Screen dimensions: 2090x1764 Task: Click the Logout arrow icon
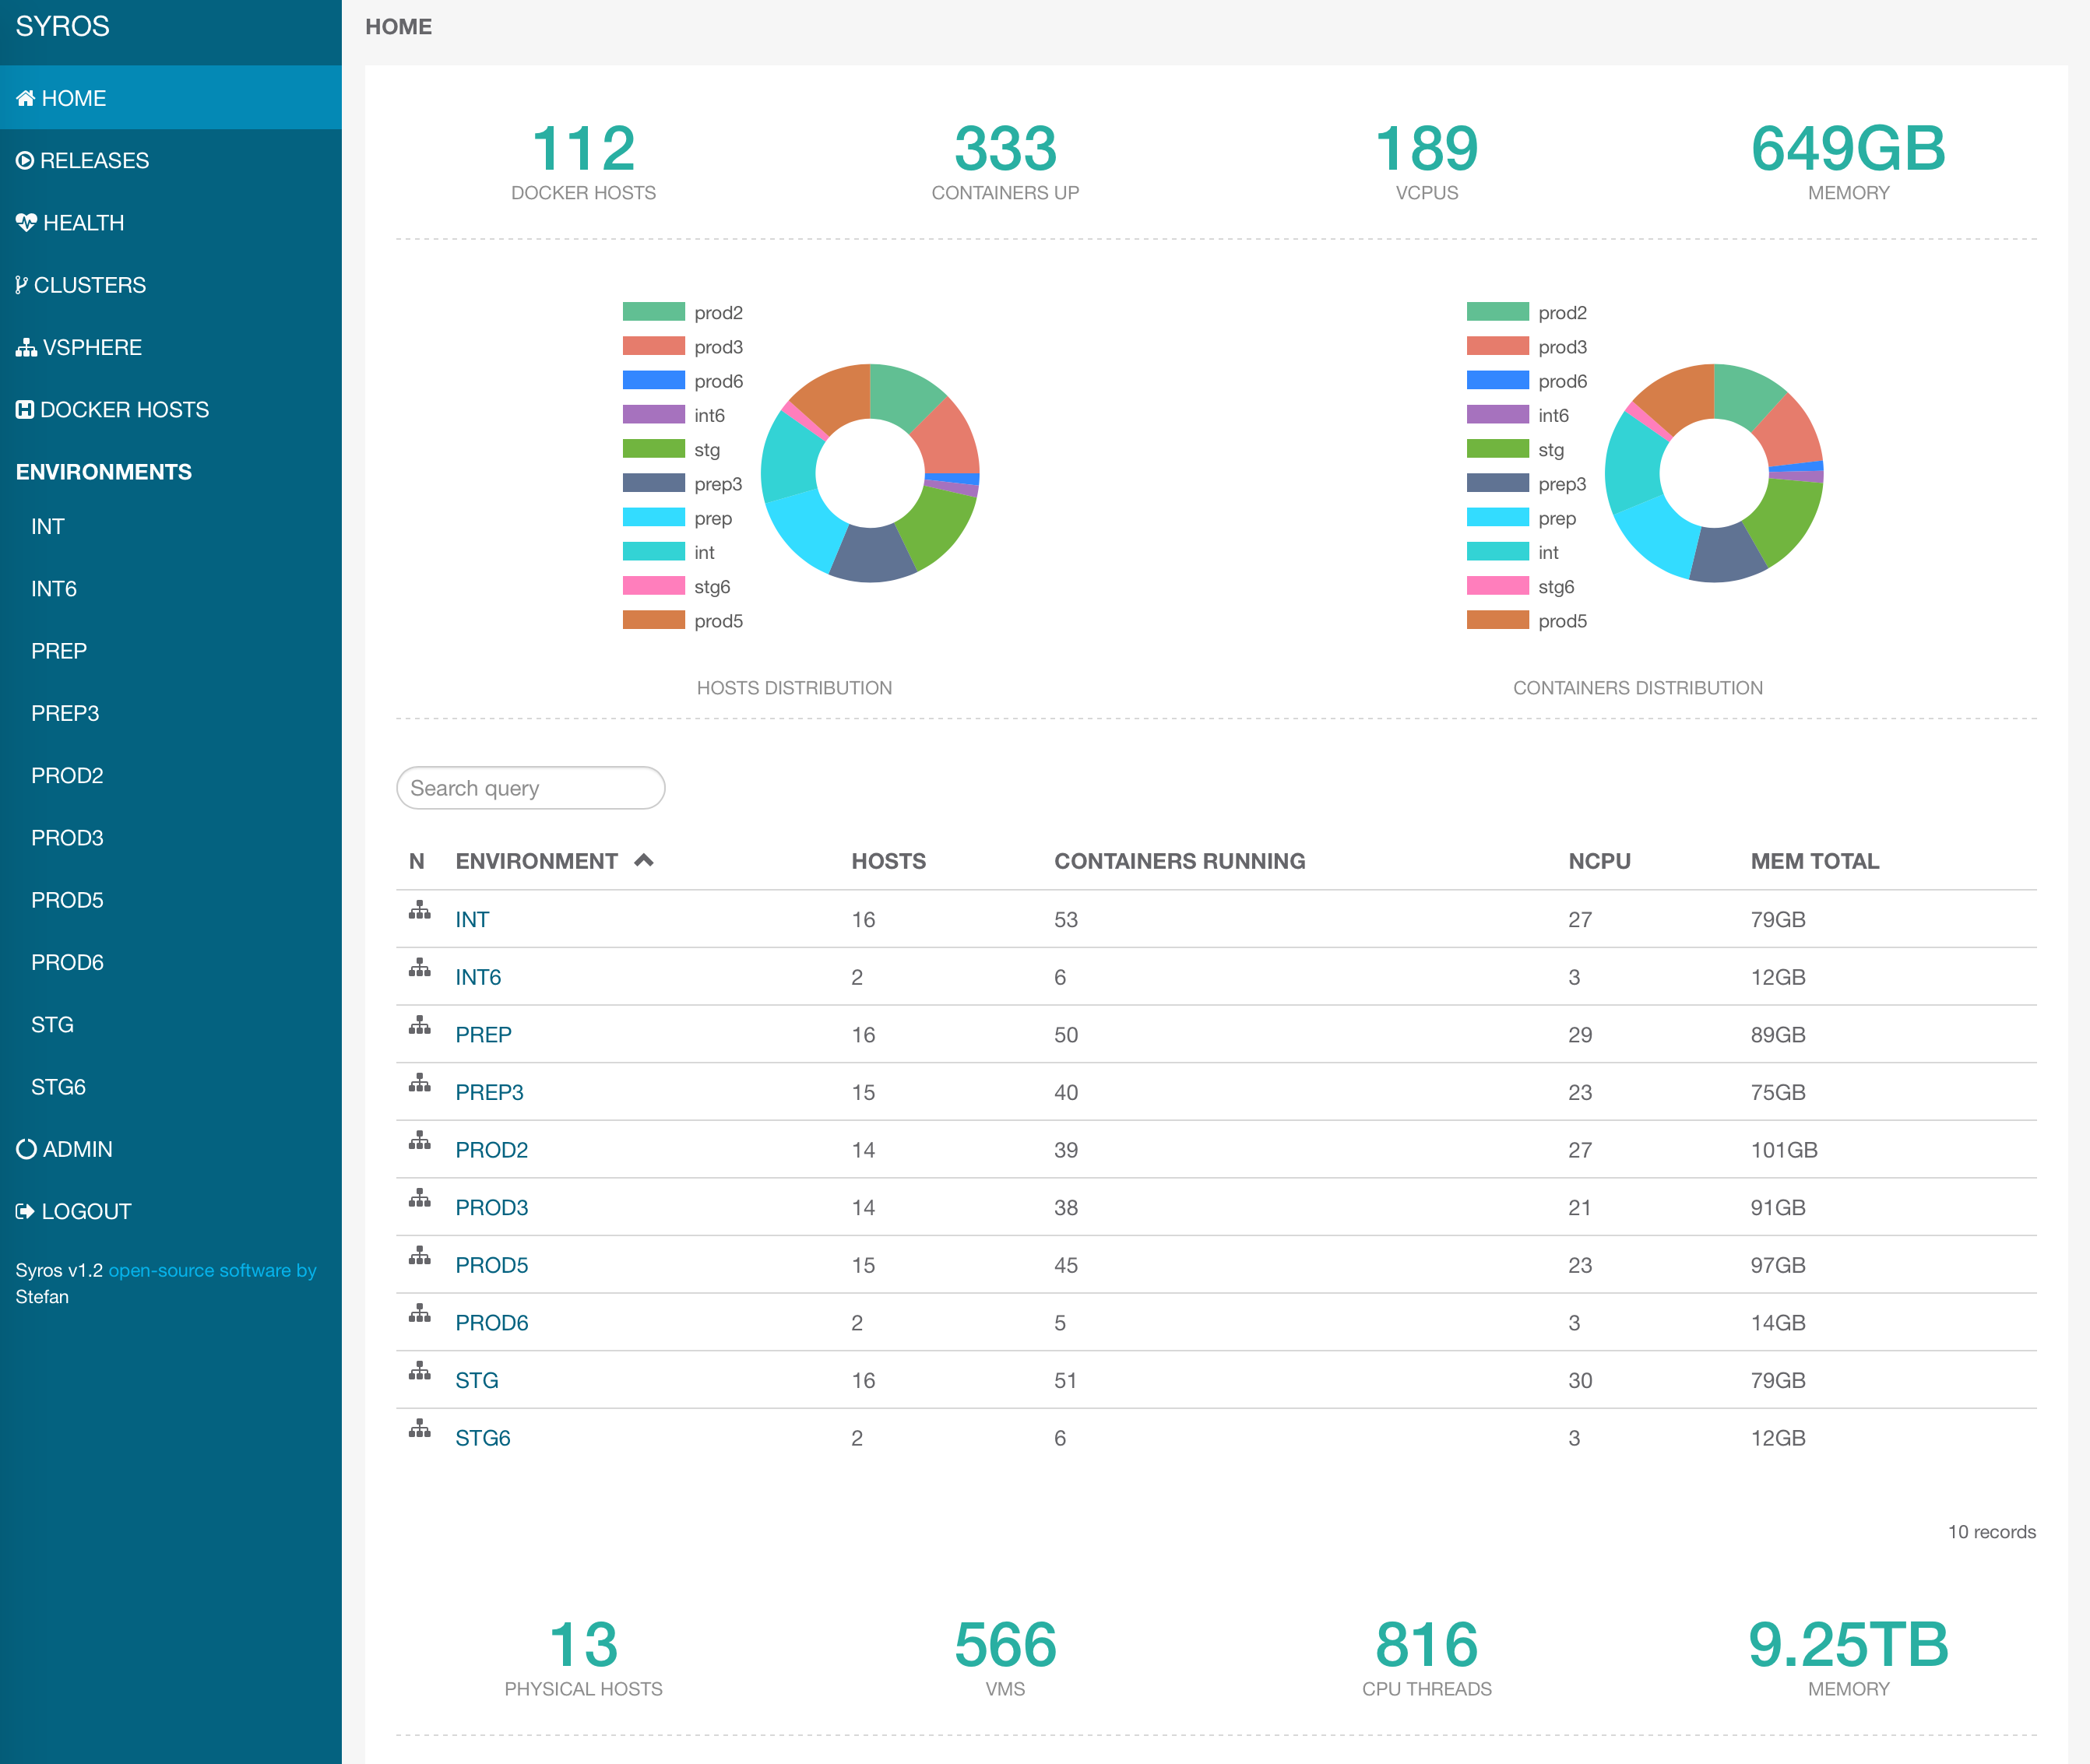coord(25,1211)
